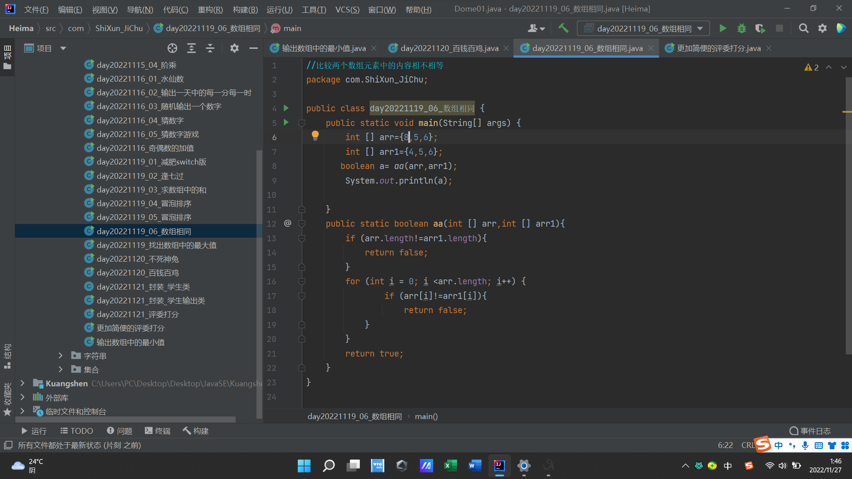
Task: Collapse all in project panel
Action: 210,48
